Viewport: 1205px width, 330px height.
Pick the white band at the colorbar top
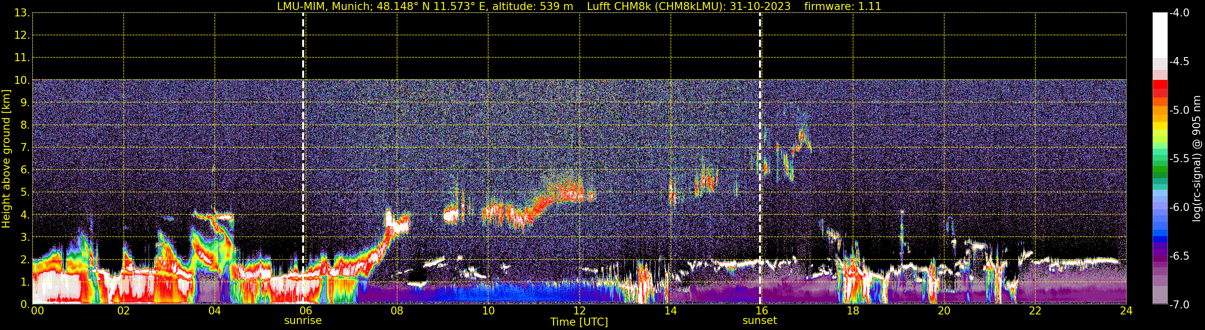pyautogui.click(x=1160, y=35)
